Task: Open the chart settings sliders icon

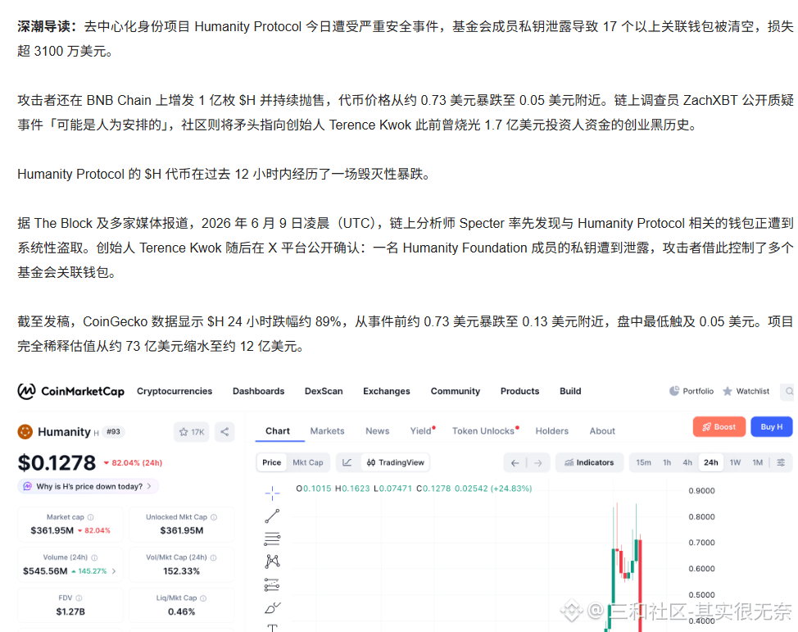Action: point(781,462)
